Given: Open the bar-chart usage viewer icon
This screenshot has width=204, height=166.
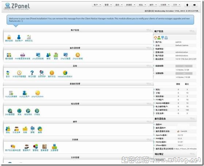Looking at the screenshot, I should pos(29,37).
